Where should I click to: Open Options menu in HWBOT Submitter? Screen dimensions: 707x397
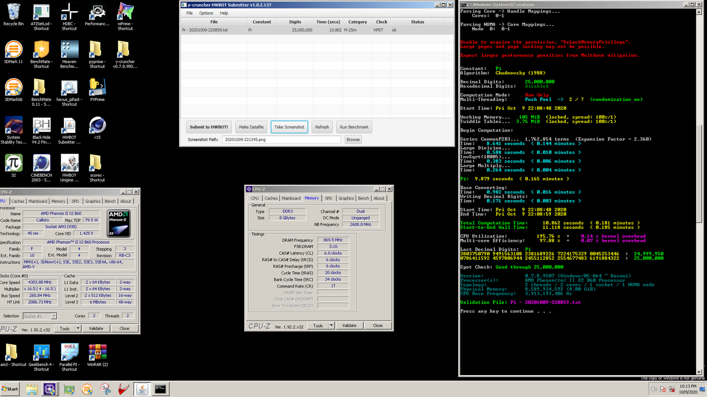coord(206,13)
